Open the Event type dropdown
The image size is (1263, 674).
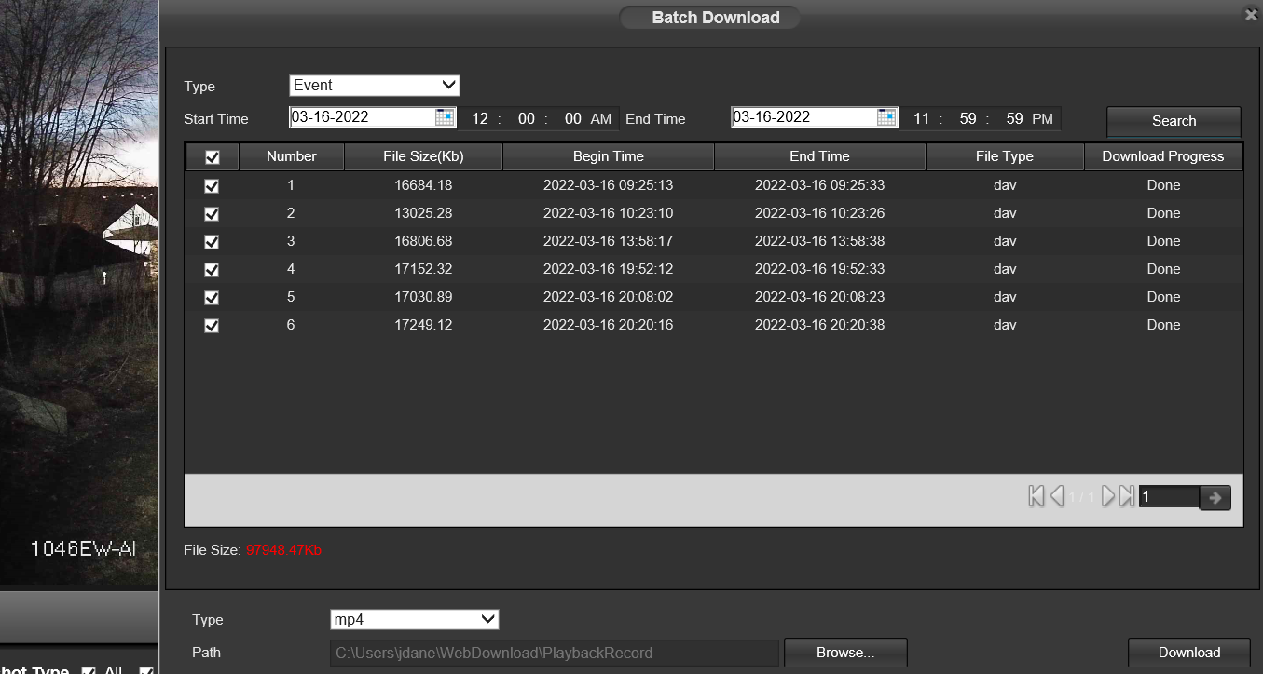click(x=375, y=86)
